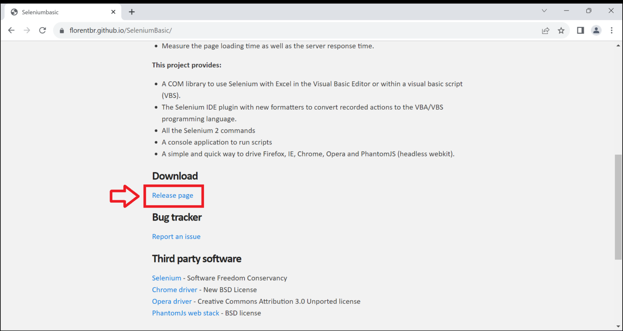The width and height of the screenshot is (623, 331).
Task: Open a new tab with plus
Action: tap(132, 12)
